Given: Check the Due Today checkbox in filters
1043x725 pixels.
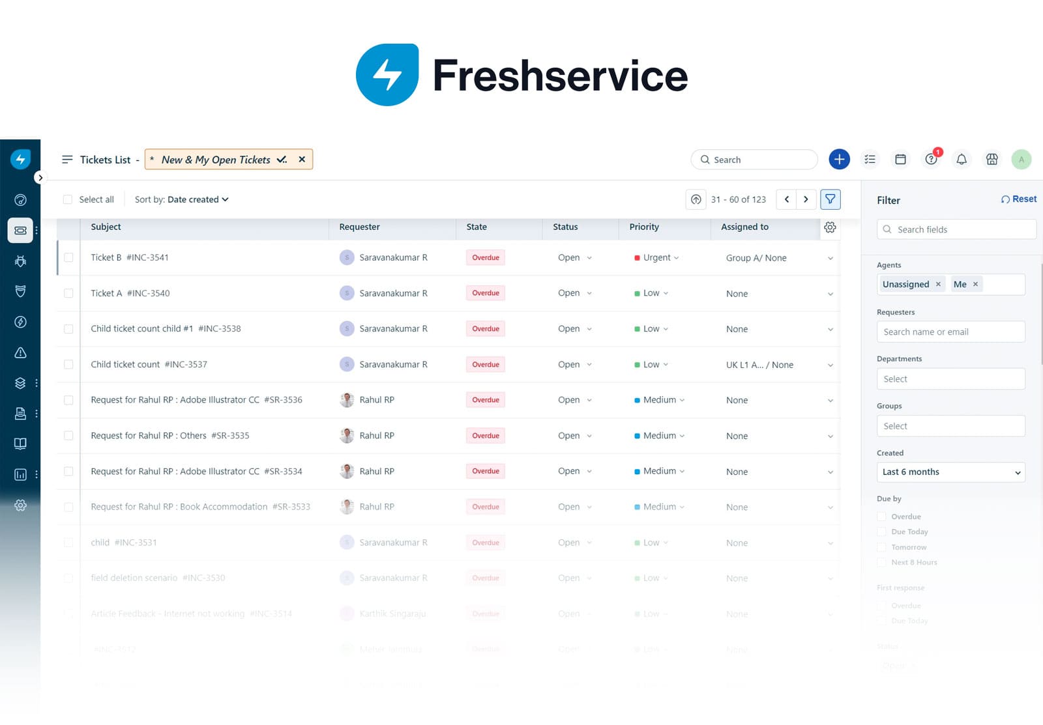Looking at the screenshot, I should click(882, 532).
